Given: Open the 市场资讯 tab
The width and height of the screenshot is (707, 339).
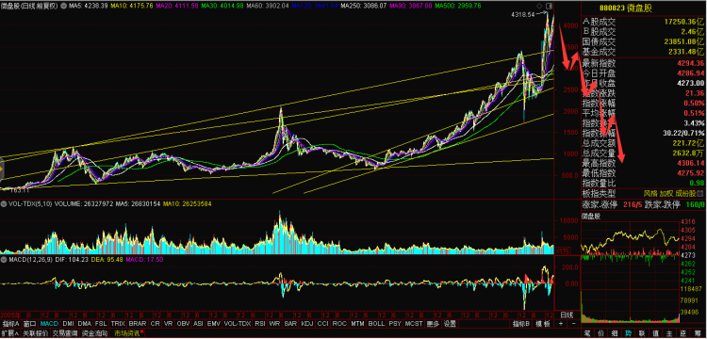Looking at the screenshot, I should (x=128, y=333).
